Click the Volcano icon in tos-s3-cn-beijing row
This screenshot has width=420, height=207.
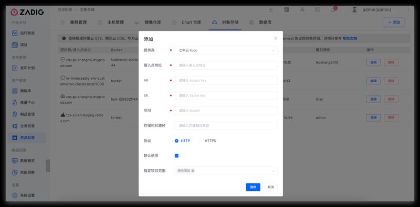point(62,115)
